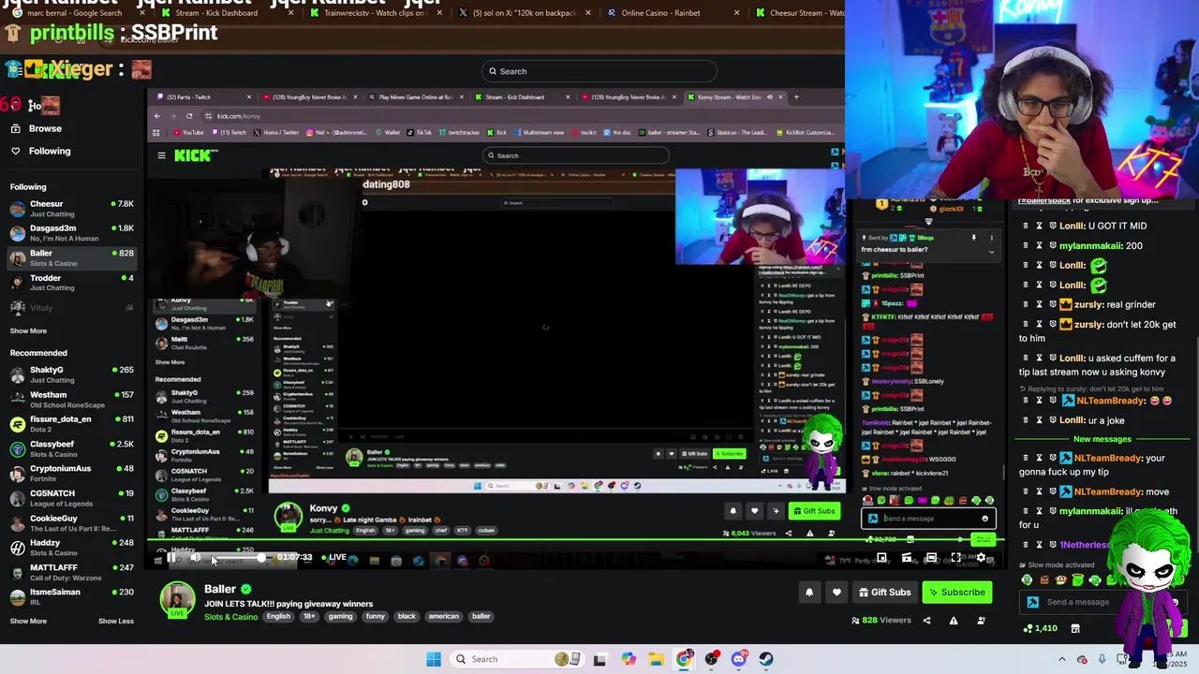Select the american tag

pyautogui.click(x=443, y=616)
